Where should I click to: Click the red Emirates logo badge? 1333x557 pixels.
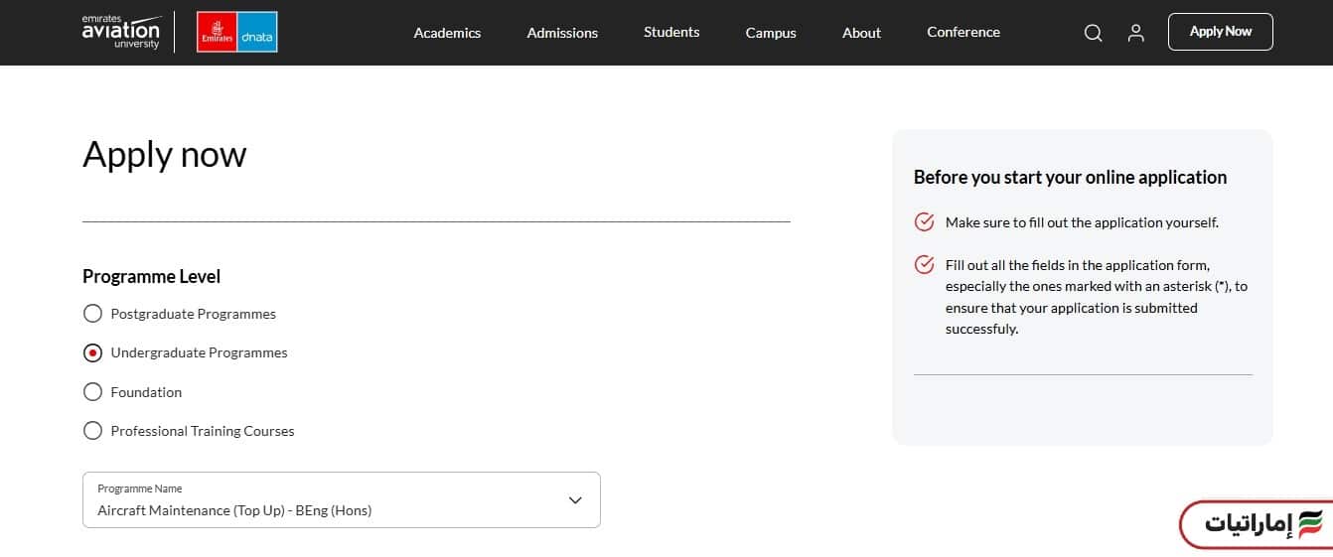click(217, 33)
